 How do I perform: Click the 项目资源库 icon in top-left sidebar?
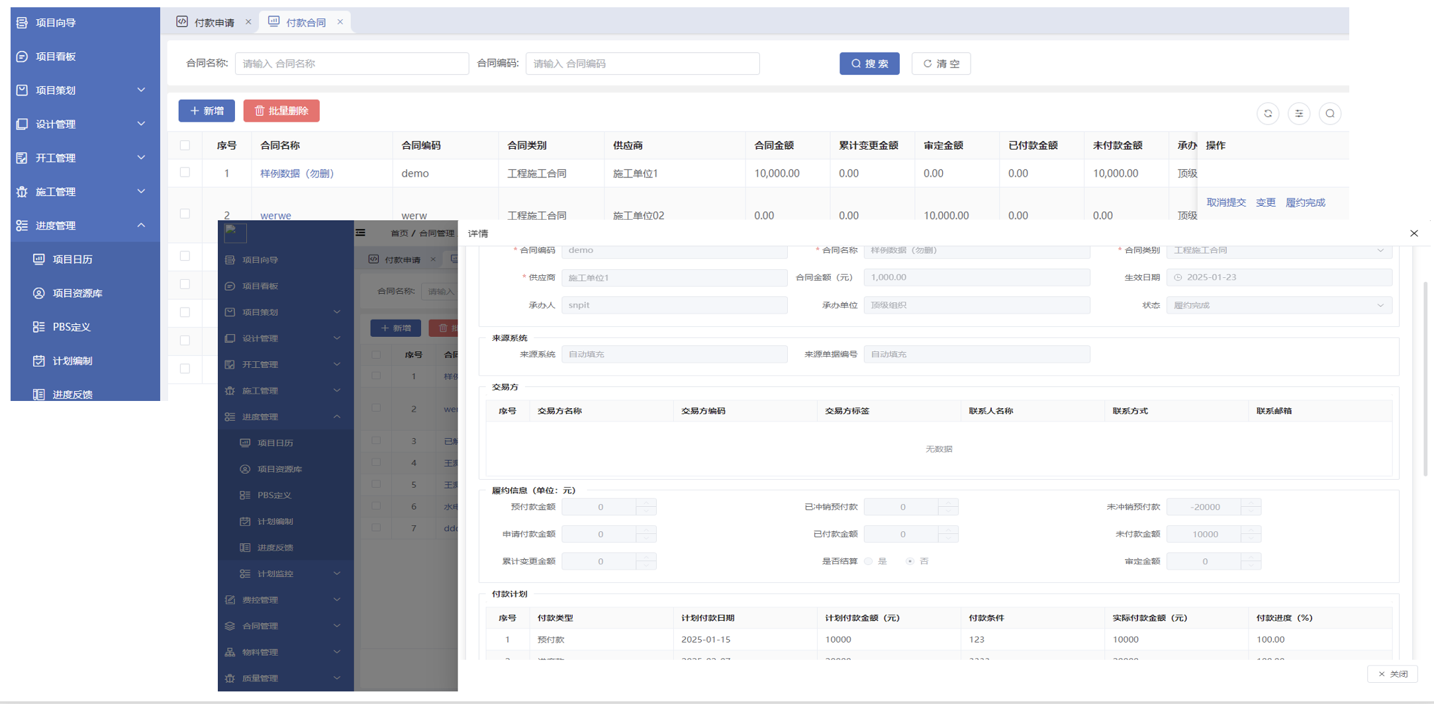coord(39,293)
